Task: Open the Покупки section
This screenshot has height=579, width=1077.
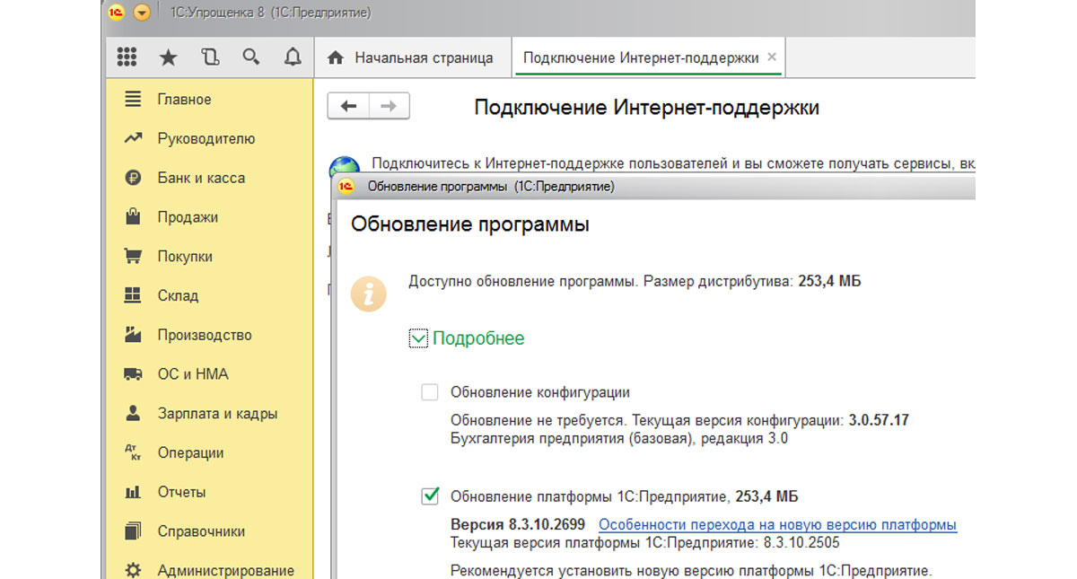Action: point(209,257)
